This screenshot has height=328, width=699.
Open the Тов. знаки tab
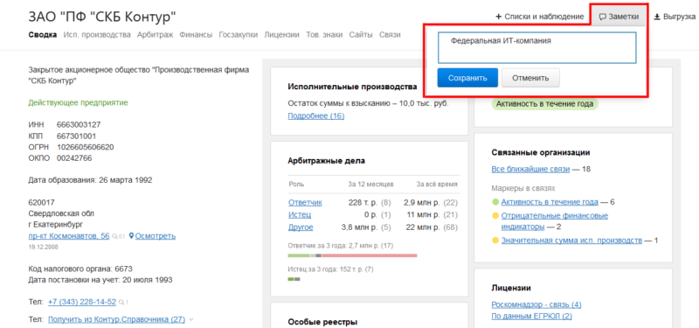coord(324,34)
